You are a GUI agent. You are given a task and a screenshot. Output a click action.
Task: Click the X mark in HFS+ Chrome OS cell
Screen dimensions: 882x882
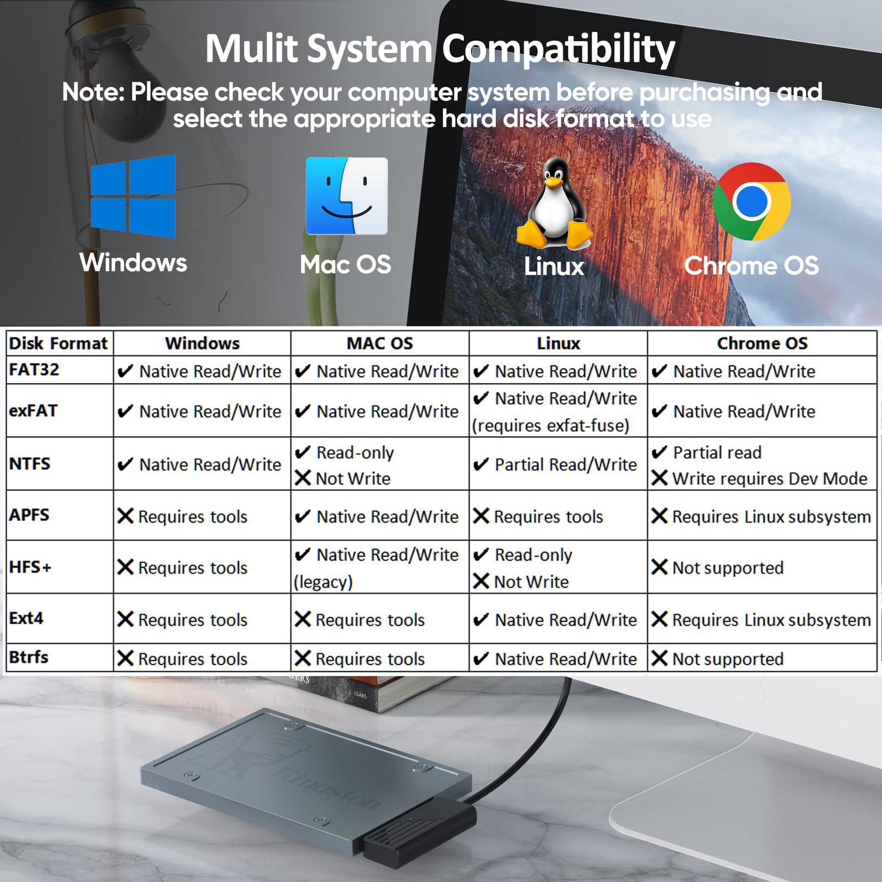659,567
